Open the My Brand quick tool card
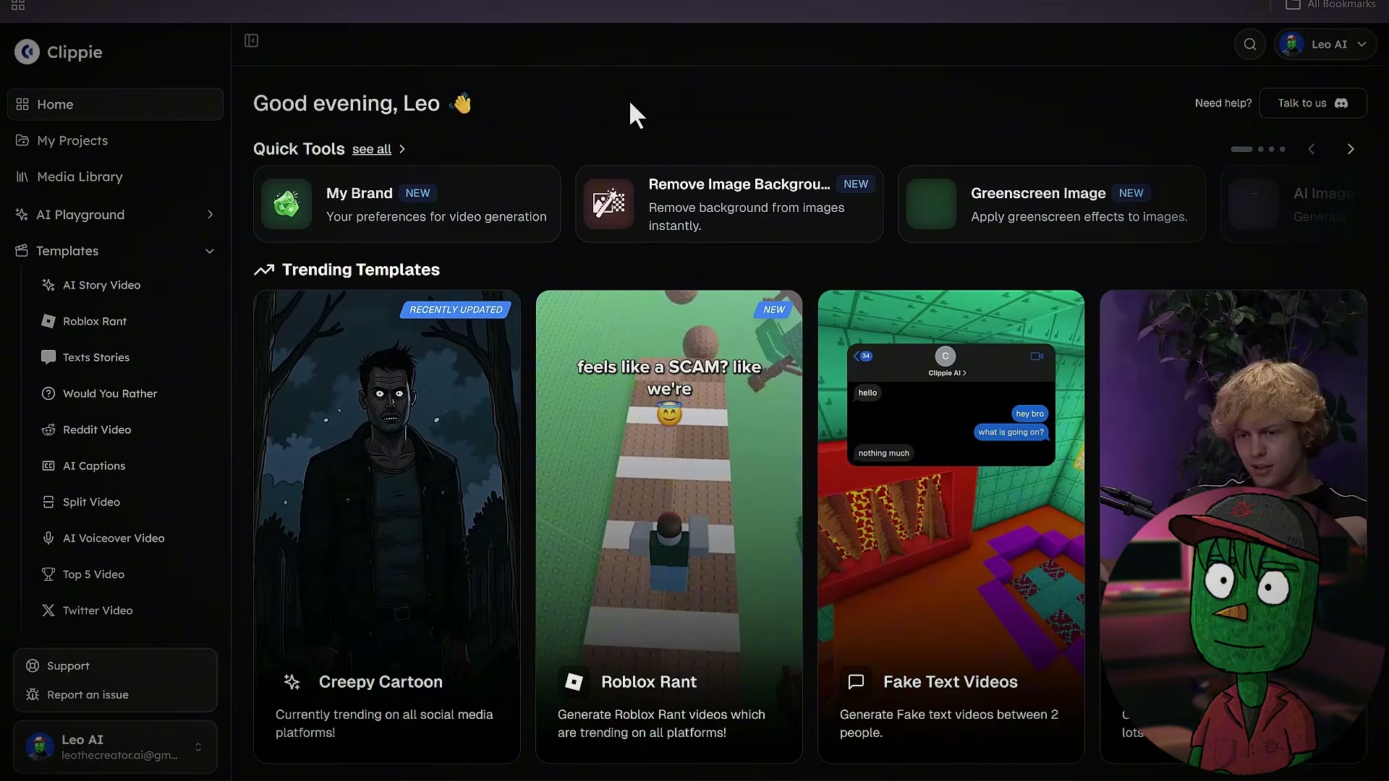1389x781 pixels. coord(407,204)
